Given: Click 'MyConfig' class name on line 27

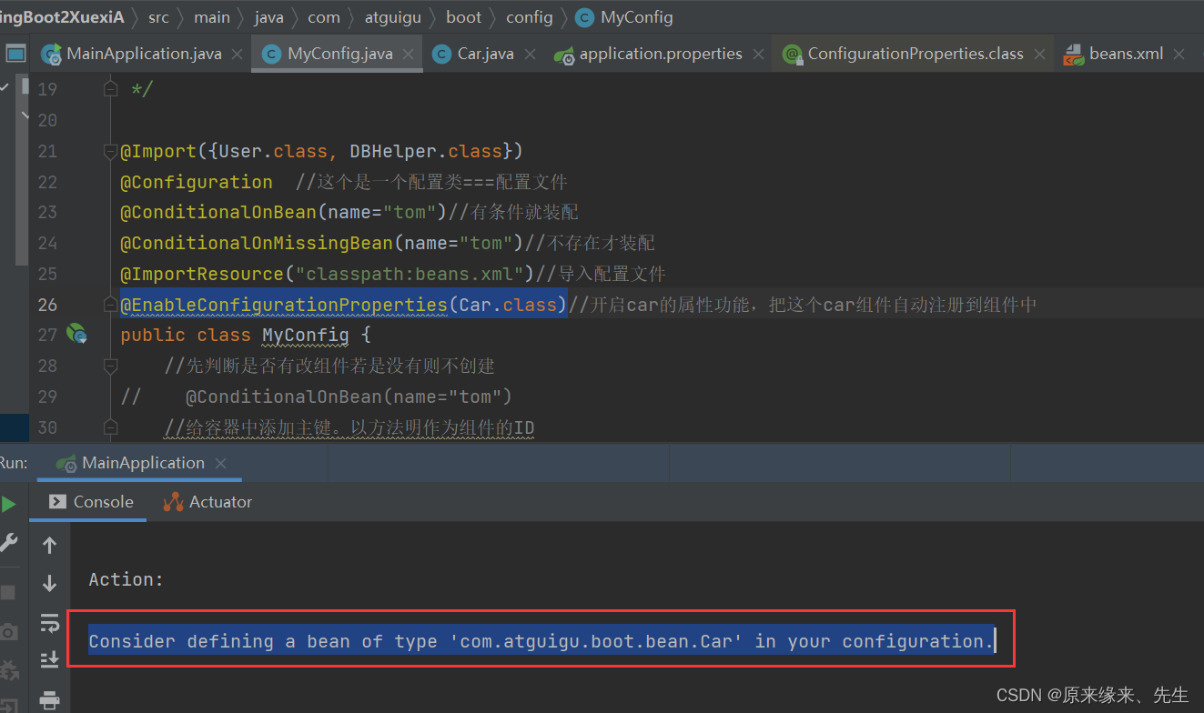Looking at the screenshot, I should point(306,336).
